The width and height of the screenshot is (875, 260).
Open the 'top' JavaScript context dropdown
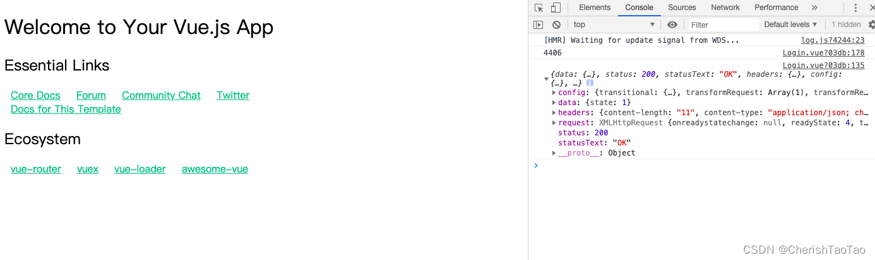click(x=614, y=25)
